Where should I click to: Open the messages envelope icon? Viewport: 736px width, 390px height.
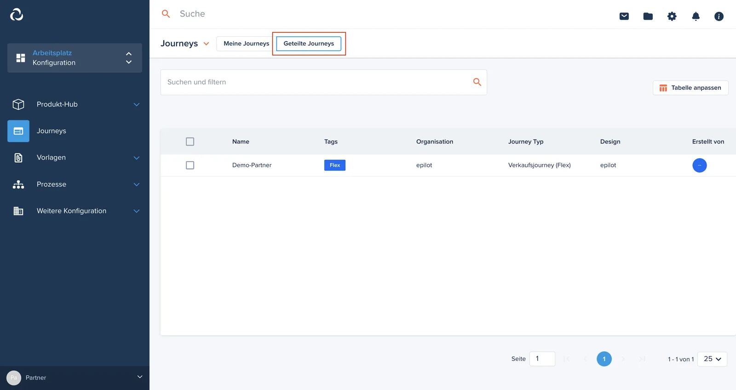pos(624,16)
